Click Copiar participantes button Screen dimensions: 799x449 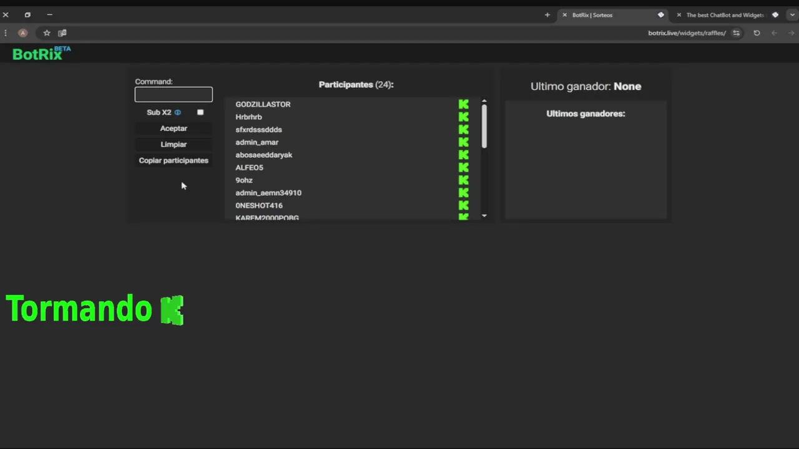(174, 160)
